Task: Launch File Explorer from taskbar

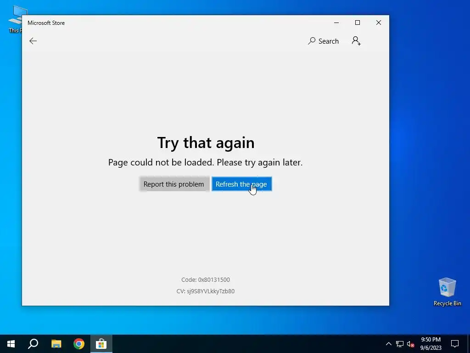Action: [x=56, y=344]
